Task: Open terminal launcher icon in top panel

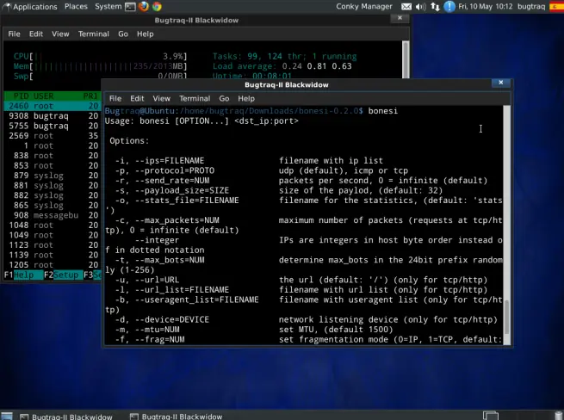Action: click(130, 7)
